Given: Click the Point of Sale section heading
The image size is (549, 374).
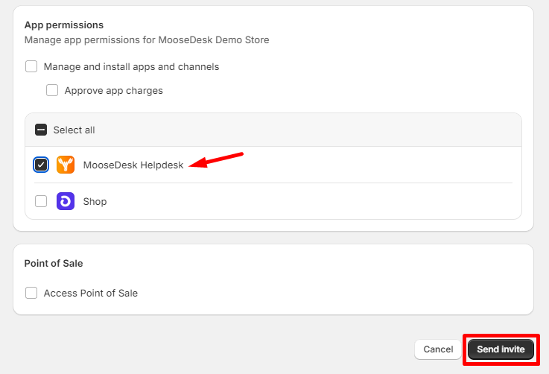Looking at the screenshot, I should click(x=54, y=263).
